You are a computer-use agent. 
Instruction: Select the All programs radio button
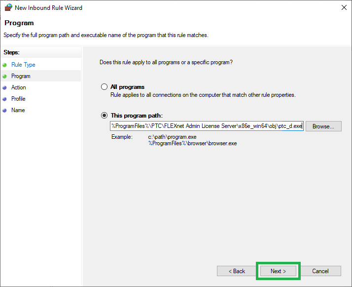click(104, 87)
